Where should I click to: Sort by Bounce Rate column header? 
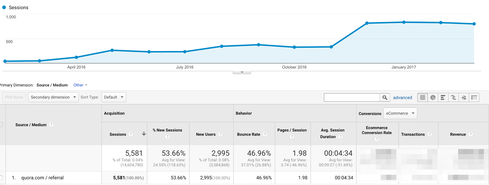248,134
